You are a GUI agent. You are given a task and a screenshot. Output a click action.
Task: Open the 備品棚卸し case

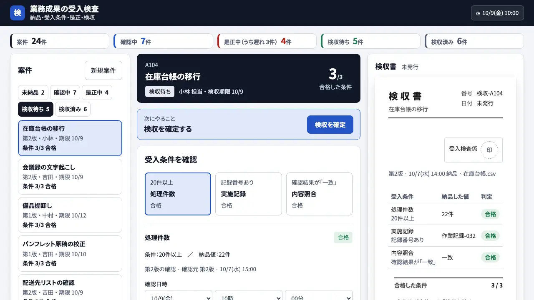[70, 215]
